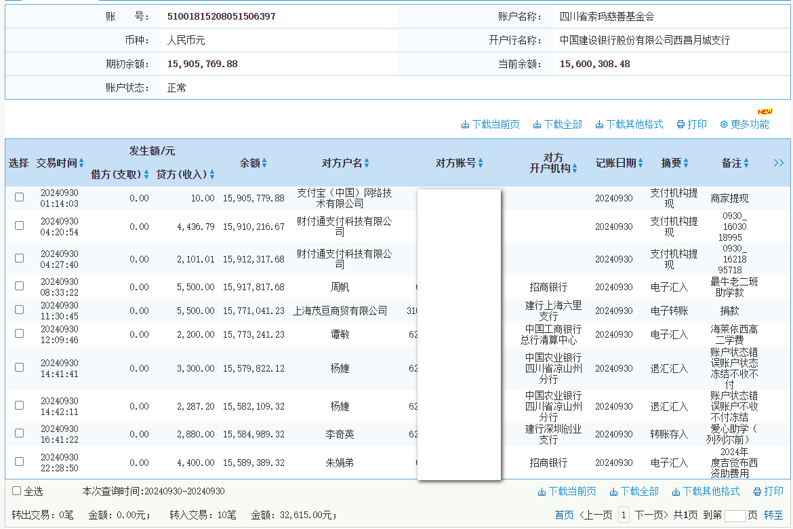Screen dimensions: 793x529
Task: Click bottom 下载当前页 link
Action: (x=567, y=492)
